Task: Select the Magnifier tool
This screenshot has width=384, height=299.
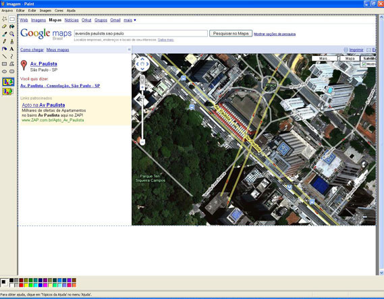Action: 11,34
